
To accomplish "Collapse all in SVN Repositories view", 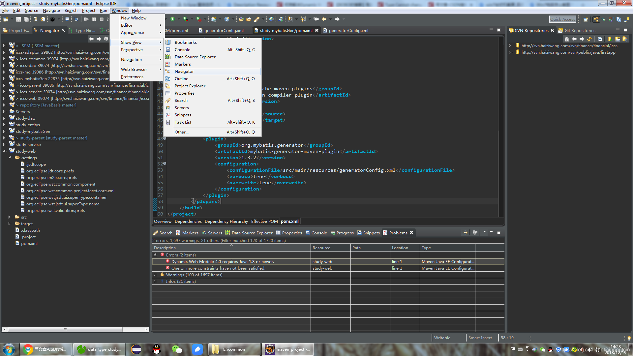I will (600, 39).
